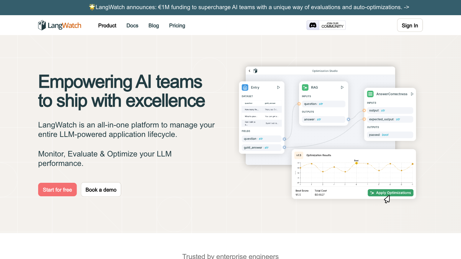Viewport: 461px width, 259px height.
Task: Click the Optimization Results heading
Action: click(x=319, y=155)
